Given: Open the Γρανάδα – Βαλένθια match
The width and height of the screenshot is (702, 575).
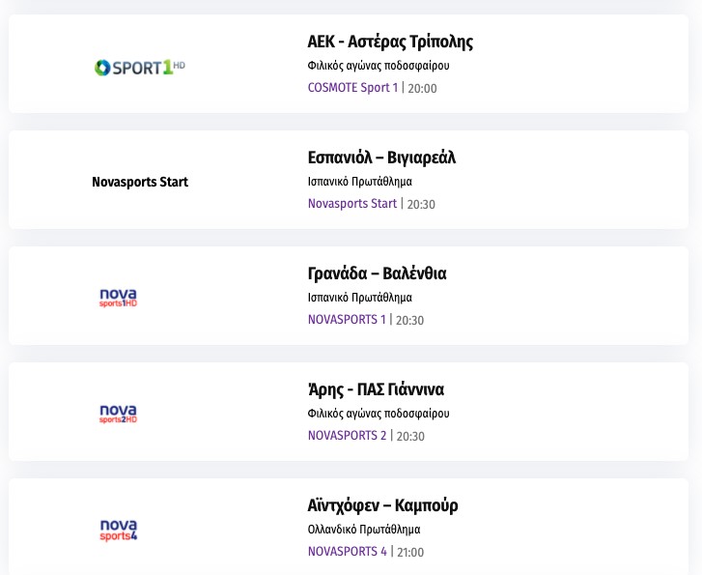Looking at the screenshot, I should 377,273.
